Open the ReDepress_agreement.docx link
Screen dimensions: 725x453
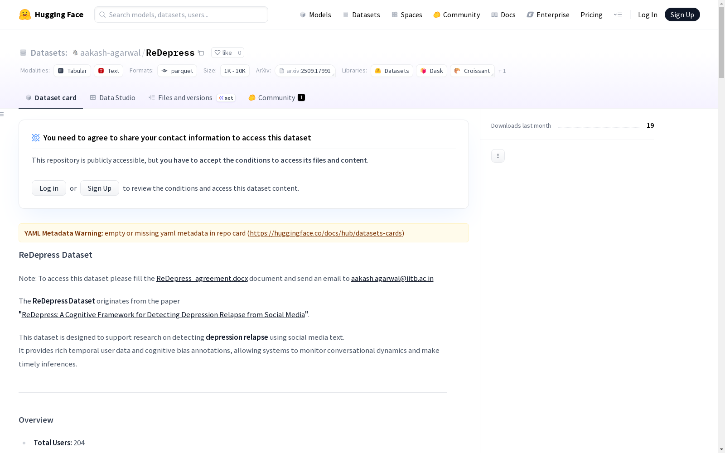(202, 278)
